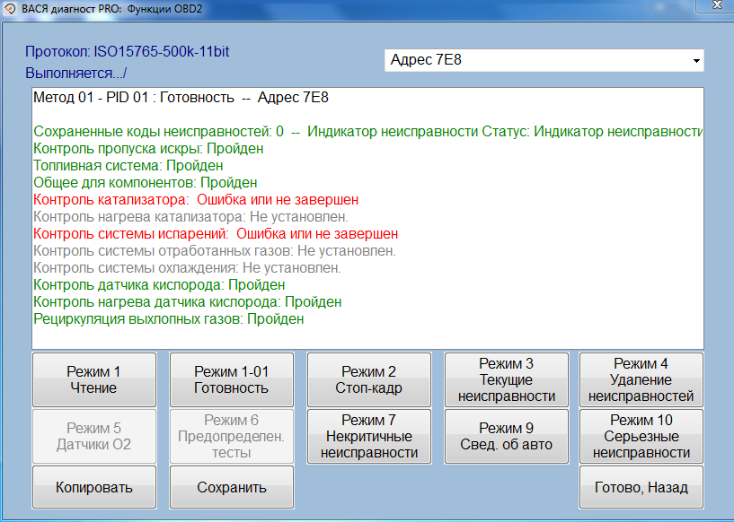Image resolution: width=734 pixels, height=522 pixels.
Task: Click the Протокол ISO15765-500k-11bit label
Action: (x=127, y=52)
